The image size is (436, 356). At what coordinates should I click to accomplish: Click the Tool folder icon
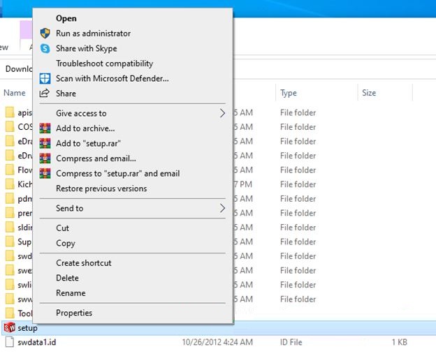pos(10,313)
